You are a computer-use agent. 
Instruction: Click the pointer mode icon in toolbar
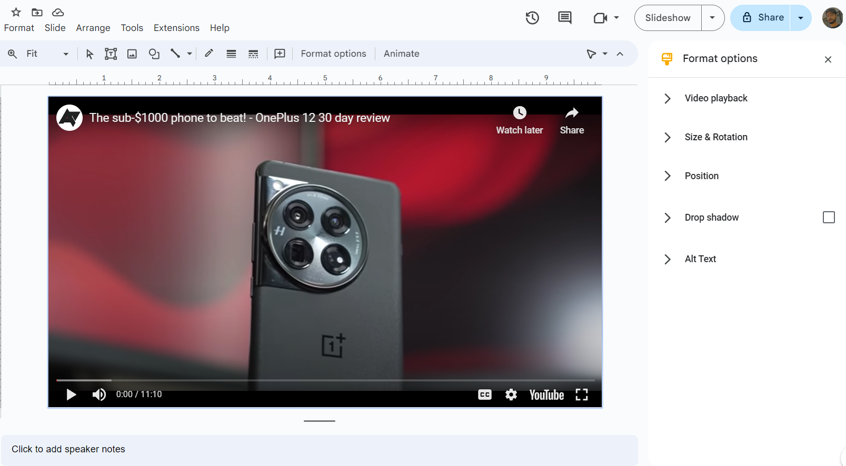(591, 54)
